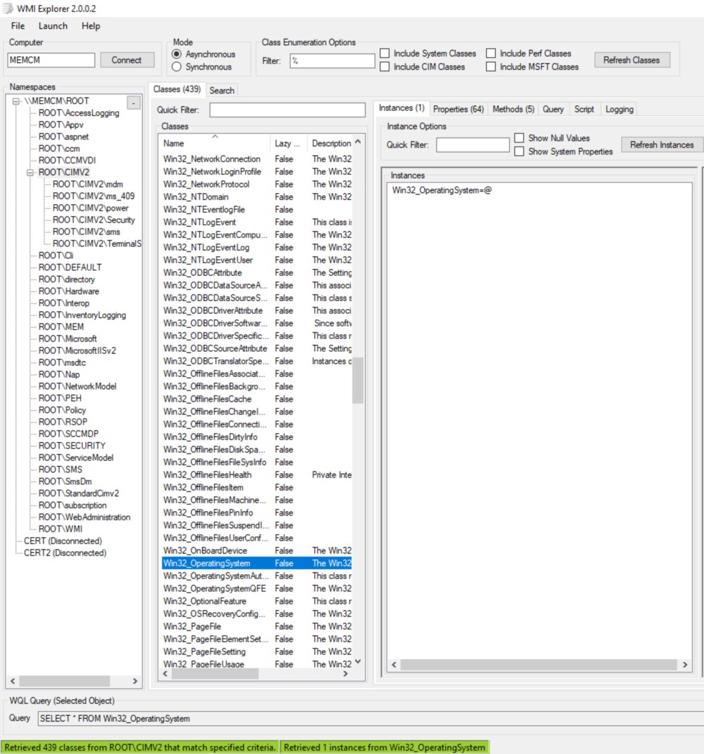Click the Computer name input field
Viewport: 704px width, 754px height.
point(51,60)
